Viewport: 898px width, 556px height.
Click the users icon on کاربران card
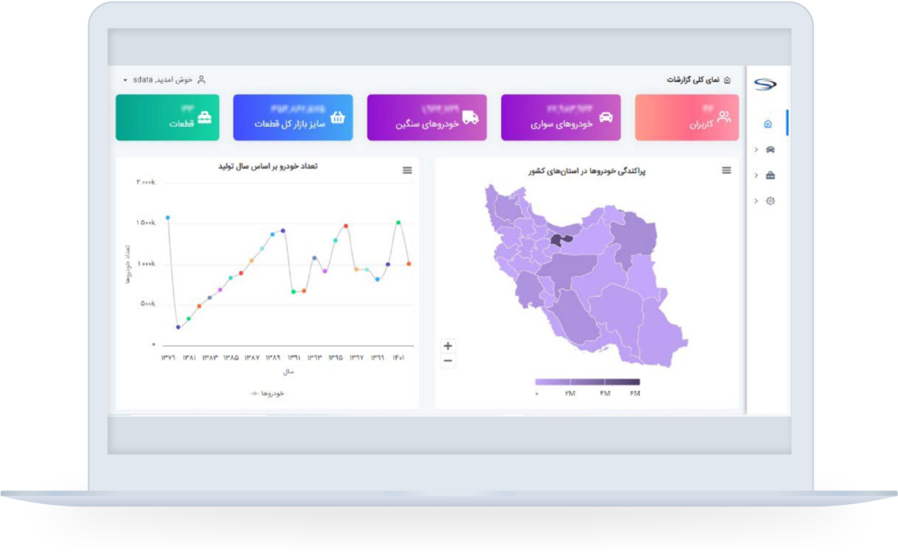point(724,116)
